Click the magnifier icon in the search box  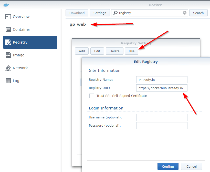[115, 13]
